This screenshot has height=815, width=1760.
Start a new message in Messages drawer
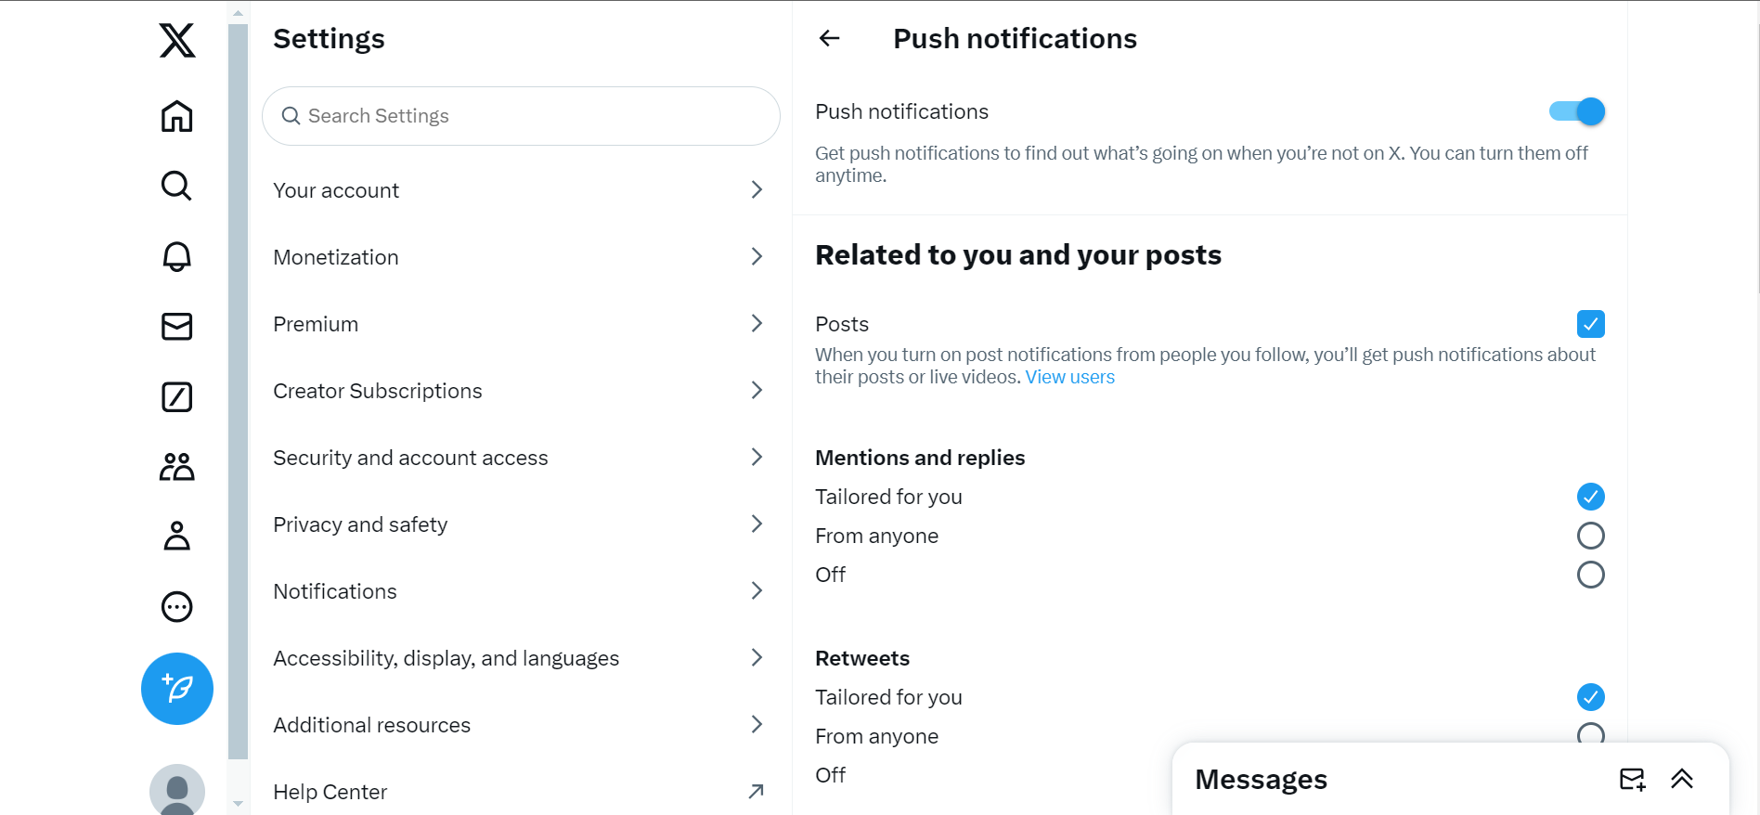coord(1632,779)
